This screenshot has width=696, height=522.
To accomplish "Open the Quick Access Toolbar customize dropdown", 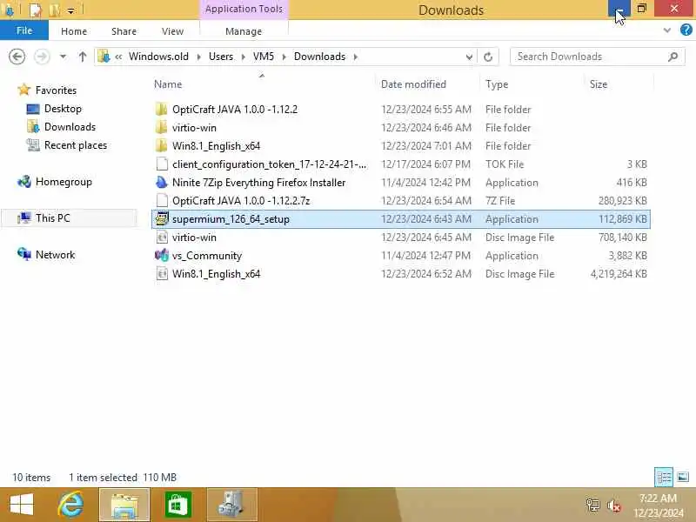I will (70, 10).
